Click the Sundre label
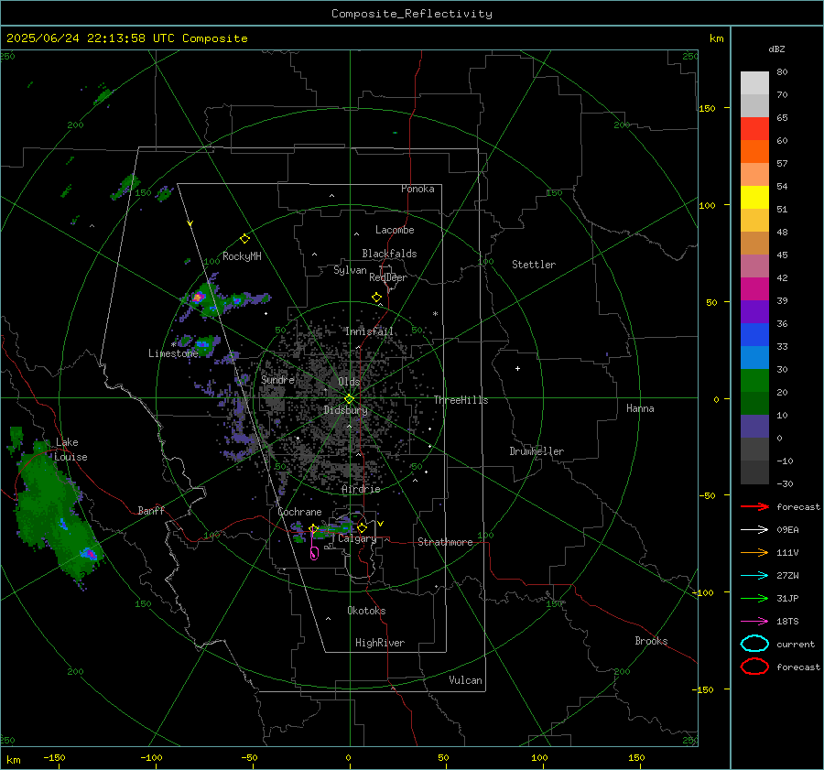Viewport: 824px width, 770px height. click(x=277, y=380)
